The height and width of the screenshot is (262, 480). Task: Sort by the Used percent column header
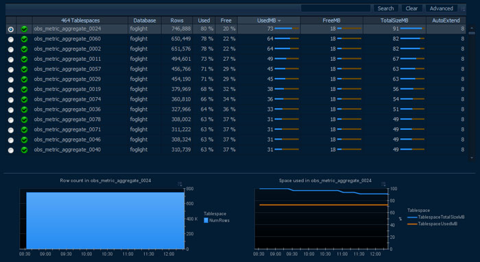coord(204,21)
